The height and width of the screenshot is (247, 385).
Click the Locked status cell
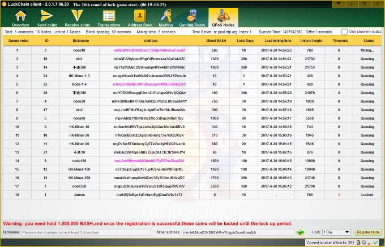tap(367, 195)
